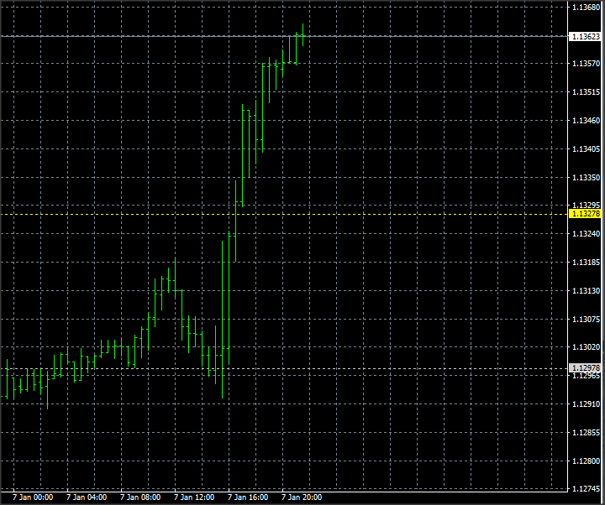
Task: Click the 7 Jan 16:00 time label
Action: coord(248,497)
